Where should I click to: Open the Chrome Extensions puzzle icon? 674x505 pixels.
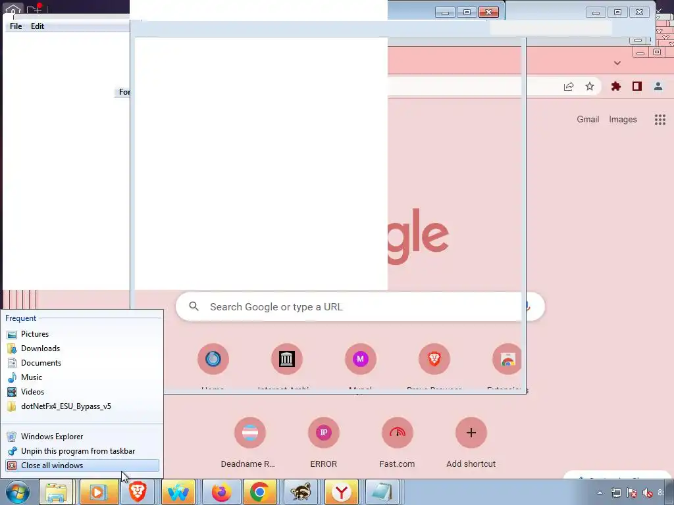(x=616, y=86)
